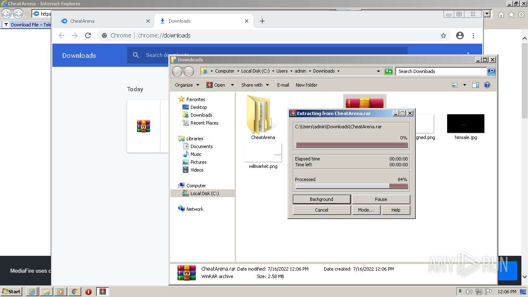Open Explorer help question mark icon
Image resolution: width=528 pixels, height=297 pixels.
coord(487,85)
